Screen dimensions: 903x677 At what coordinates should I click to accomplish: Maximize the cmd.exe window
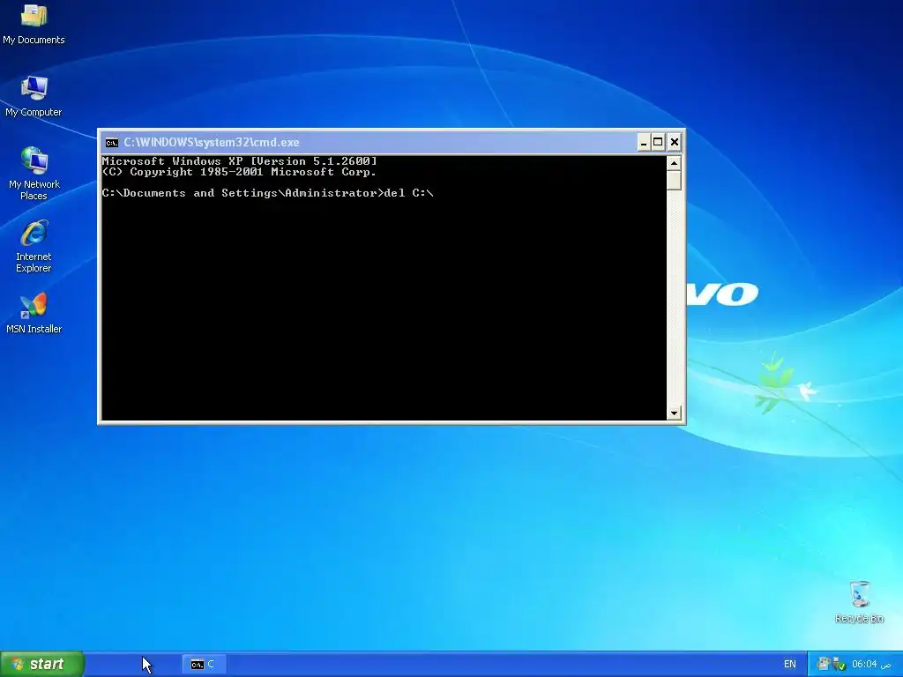658,142
